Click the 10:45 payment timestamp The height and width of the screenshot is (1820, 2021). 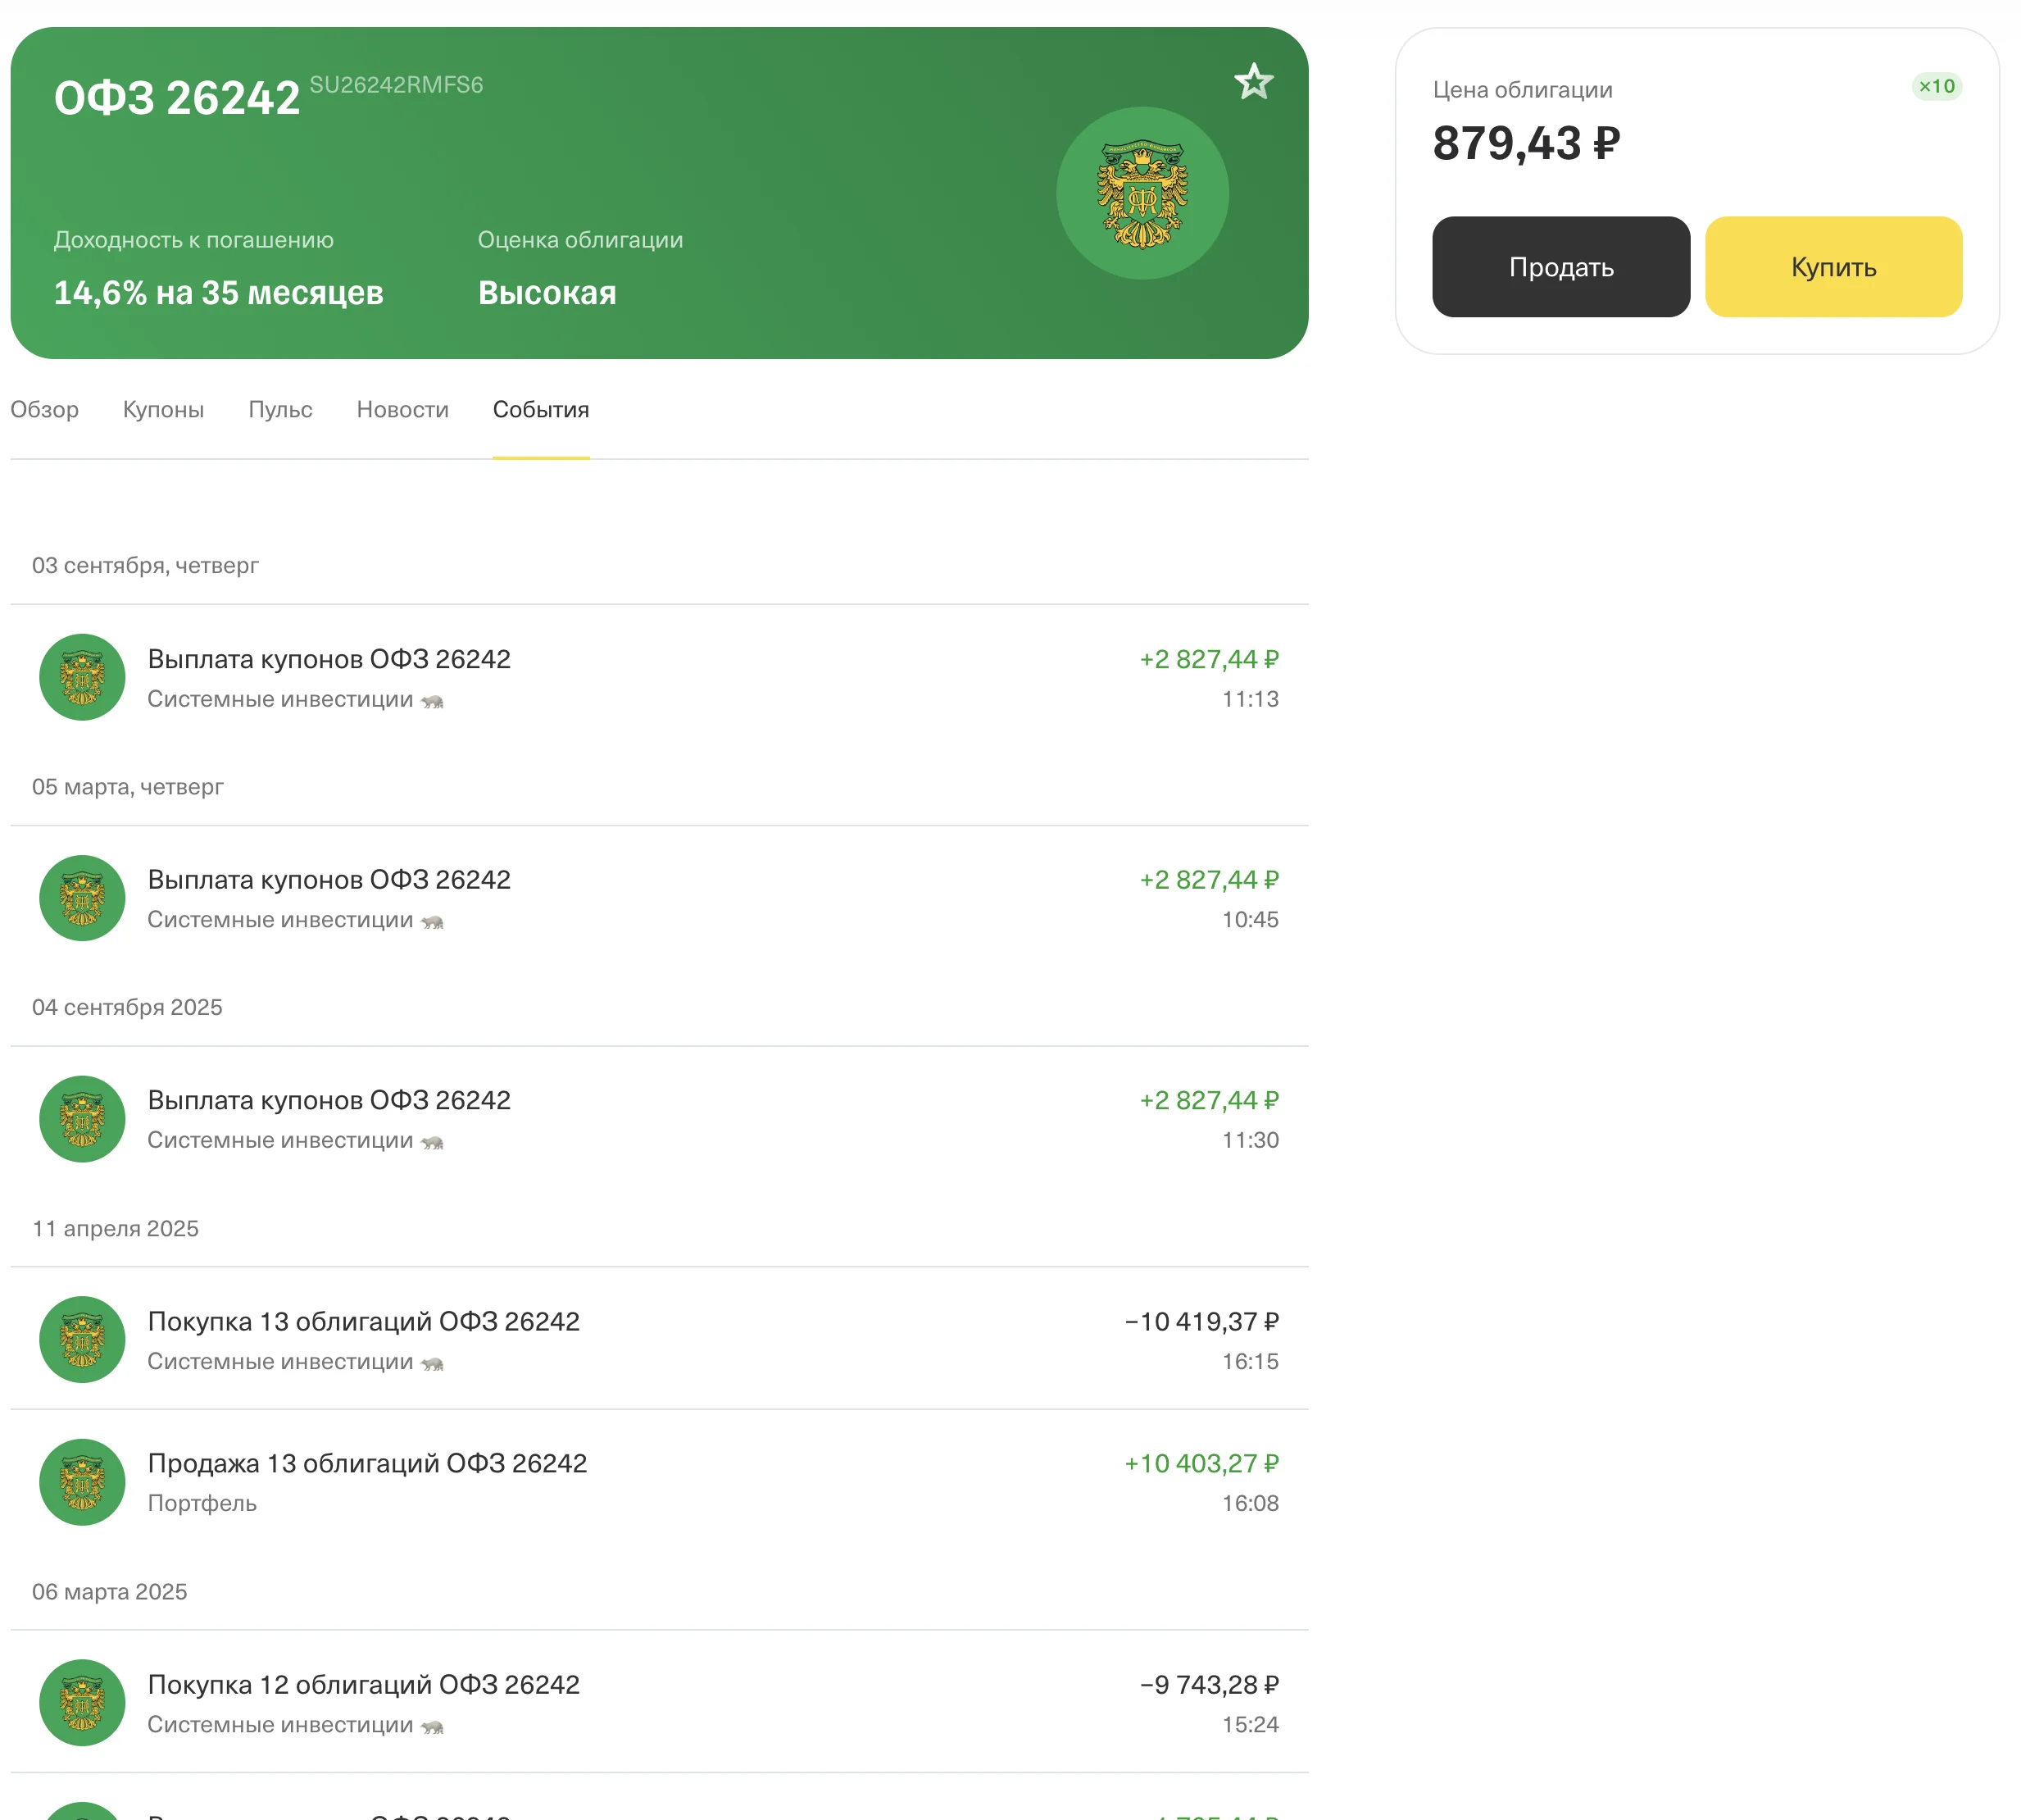[x=1251, y=920]
